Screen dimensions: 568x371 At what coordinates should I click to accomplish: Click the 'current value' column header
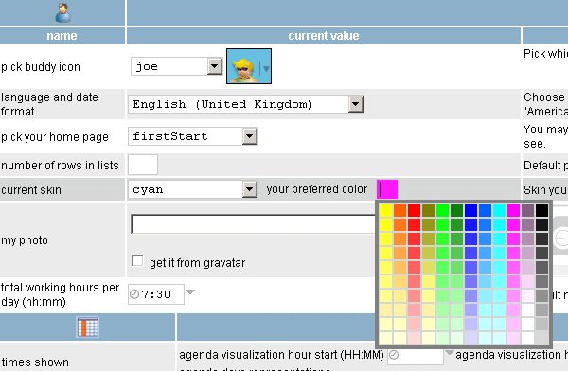pos(324,36)
